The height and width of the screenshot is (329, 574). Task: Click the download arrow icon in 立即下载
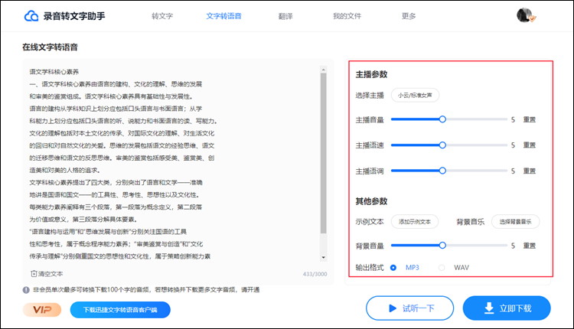pos(489,308)
